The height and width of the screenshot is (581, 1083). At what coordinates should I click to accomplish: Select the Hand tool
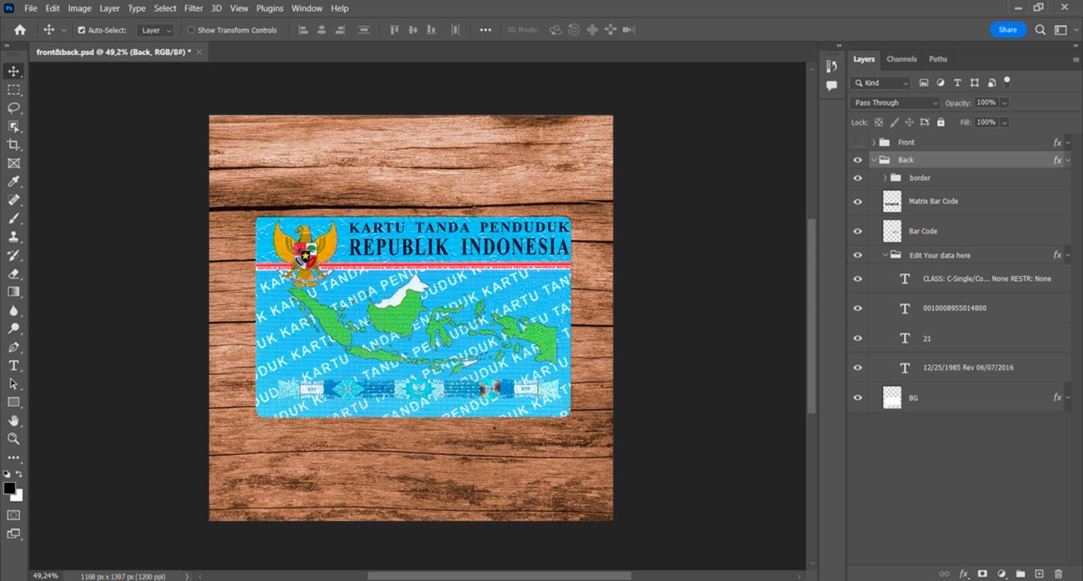(13, 420)
